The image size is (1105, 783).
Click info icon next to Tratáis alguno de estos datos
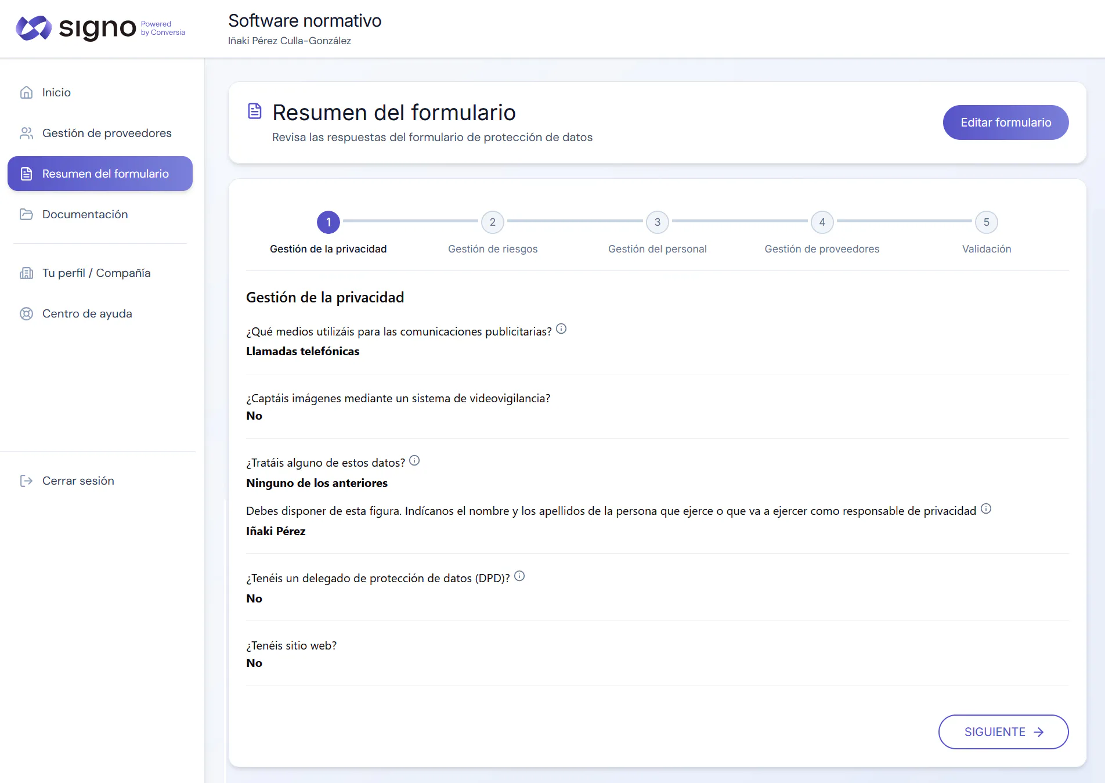point(414,460)
